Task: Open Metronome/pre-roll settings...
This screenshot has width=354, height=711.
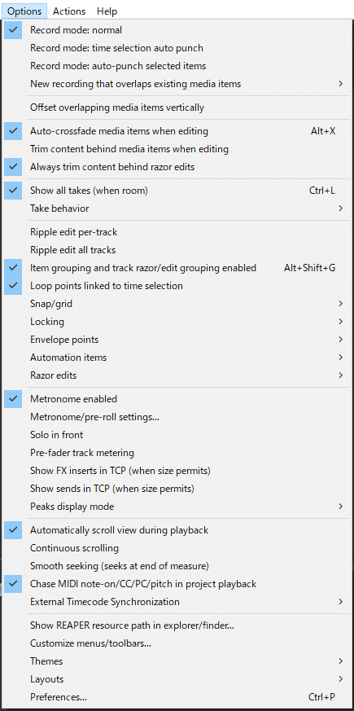Action: coord(177,417)
